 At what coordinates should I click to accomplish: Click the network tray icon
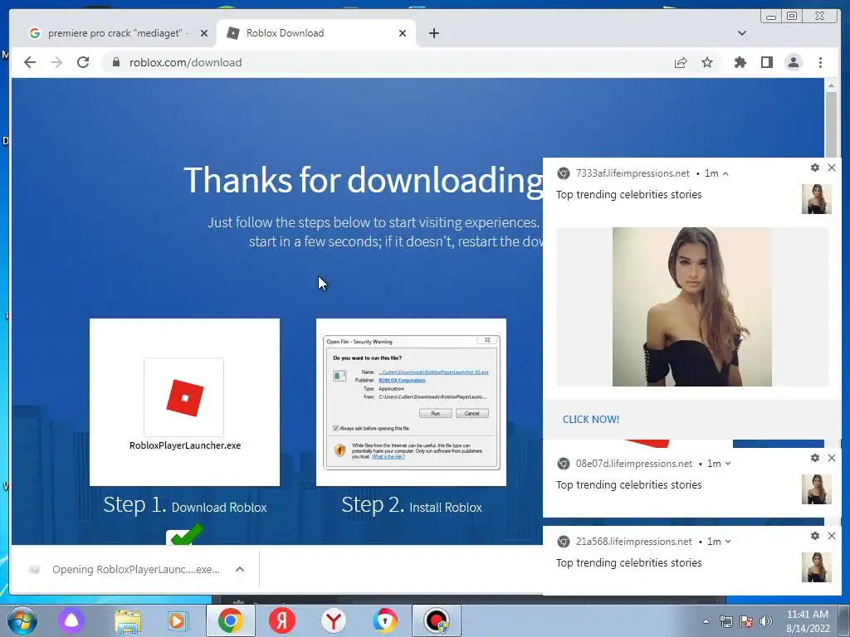tap(725, 621)
